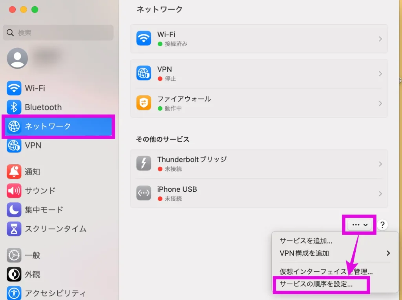This screenshot has height=300, width=402.
Task: Open Bluetooth settings from sidebar icon
Action: click(14, 107)
